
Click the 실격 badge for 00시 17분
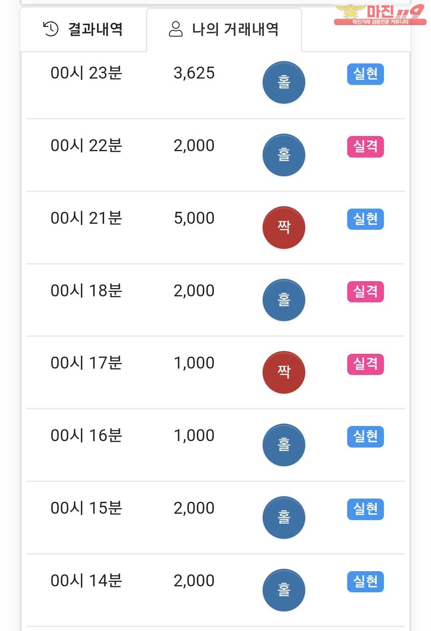coord(365,364)
